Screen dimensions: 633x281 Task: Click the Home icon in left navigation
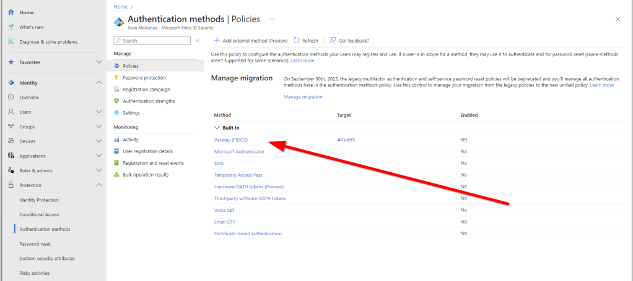click(11, 12)
